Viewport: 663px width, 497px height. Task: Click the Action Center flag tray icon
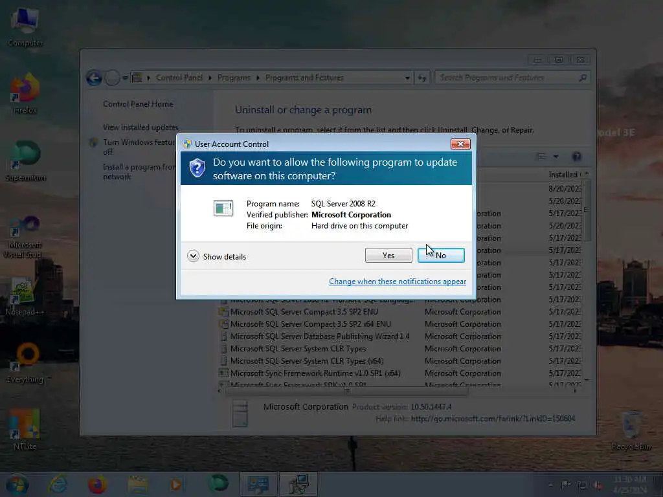click(566, 485)
